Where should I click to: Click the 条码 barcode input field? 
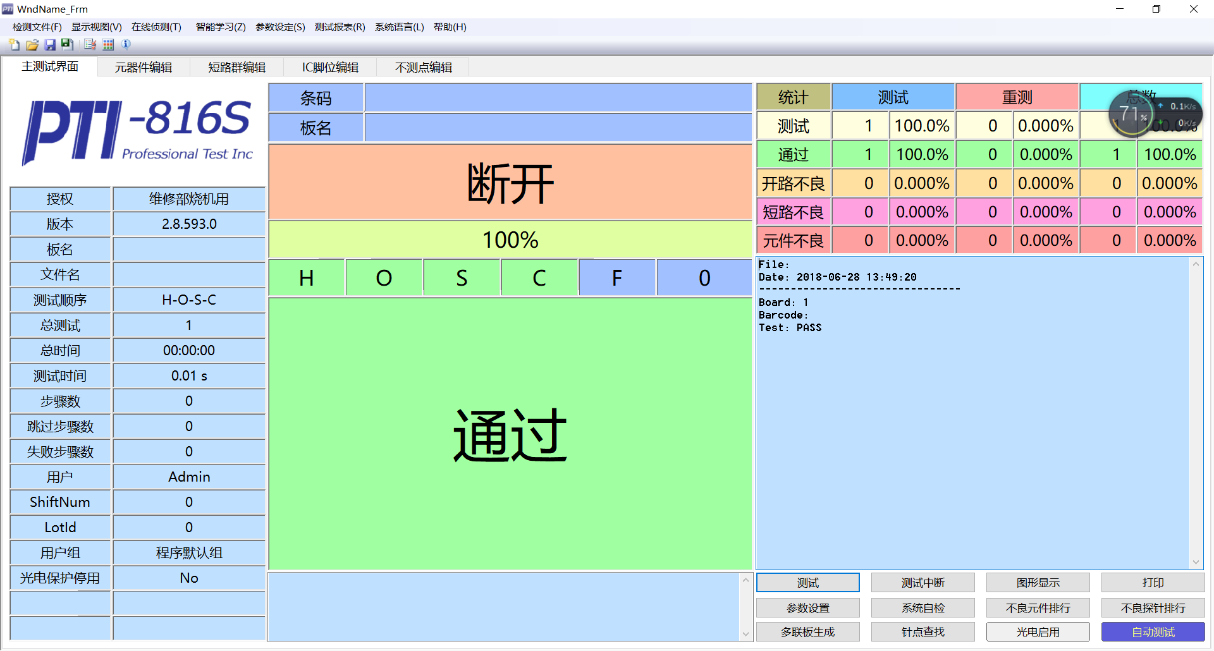pos(558,98)
